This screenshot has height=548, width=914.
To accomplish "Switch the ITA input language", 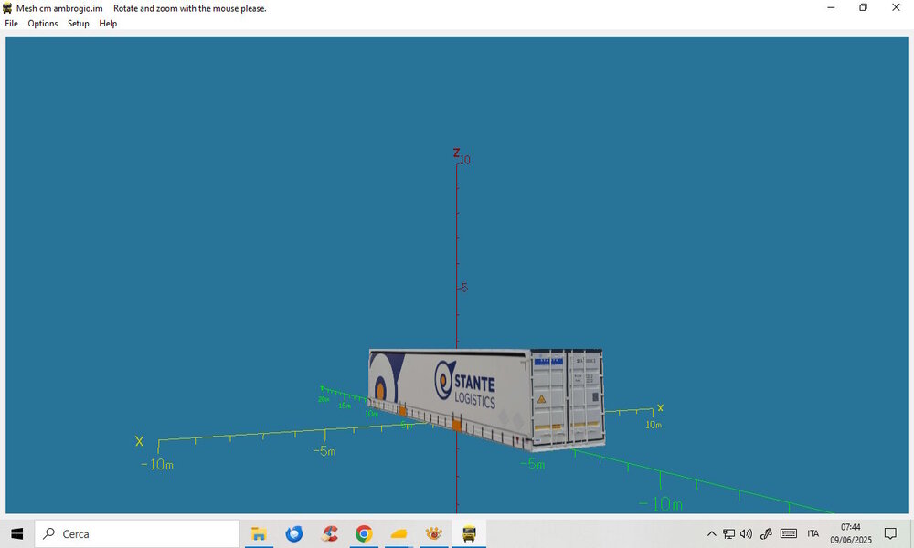I will pos(813,533).
